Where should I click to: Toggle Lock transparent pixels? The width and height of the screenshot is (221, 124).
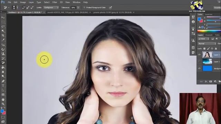(x=204, y=49)
